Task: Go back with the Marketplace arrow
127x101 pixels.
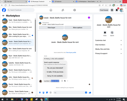Action: [4, 16]
